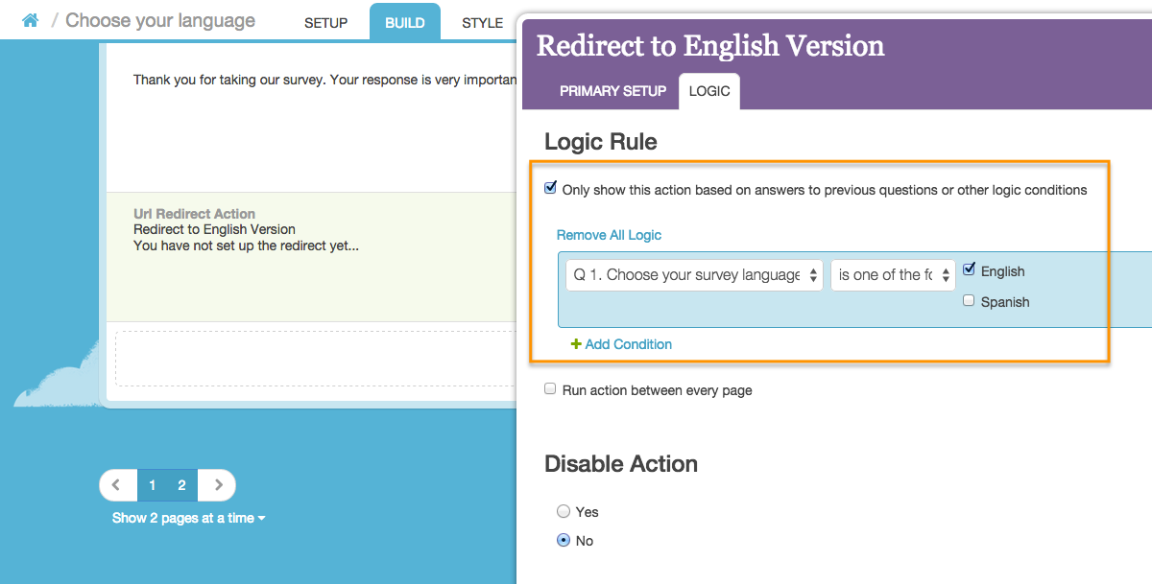Open the Style tab

[x=482, y=23]
